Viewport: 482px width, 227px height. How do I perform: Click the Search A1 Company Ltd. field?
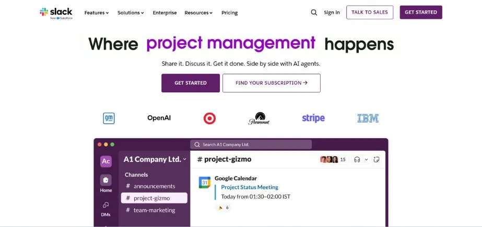tap(251, 145)
